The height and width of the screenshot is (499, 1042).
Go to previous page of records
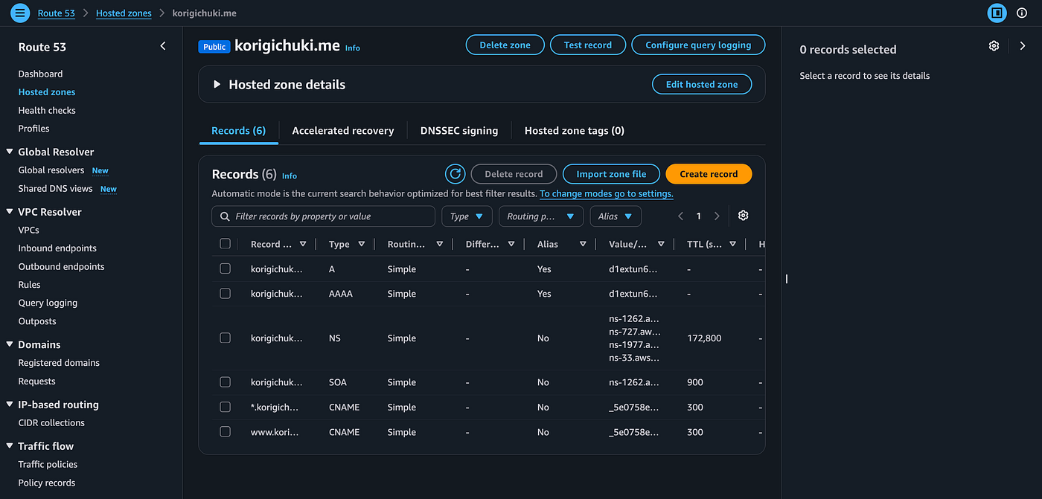tap(680, 216)
